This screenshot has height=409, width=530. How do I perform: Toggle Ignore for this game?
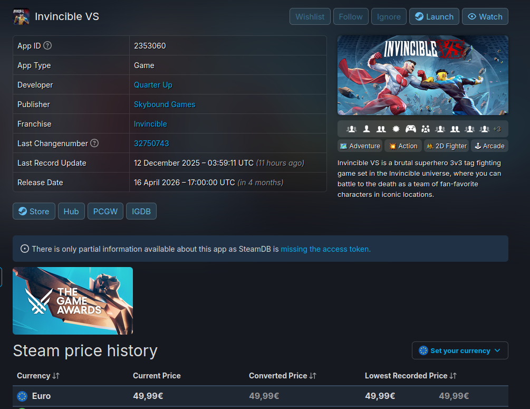pos(389,16)
